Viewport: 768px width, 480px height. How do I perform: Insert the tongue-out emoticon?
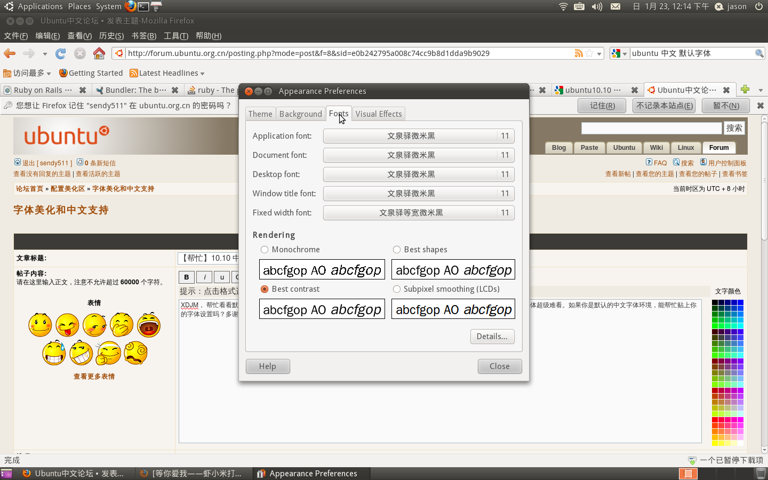[67, 325]
